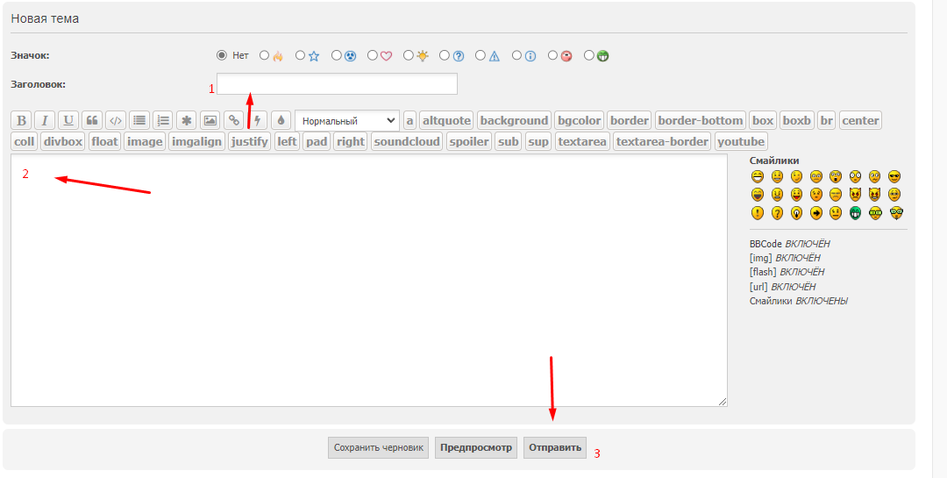Select the fire topic icon radio
The width and height of the screenshot is (947, 478).
click(x=264, y=55)
